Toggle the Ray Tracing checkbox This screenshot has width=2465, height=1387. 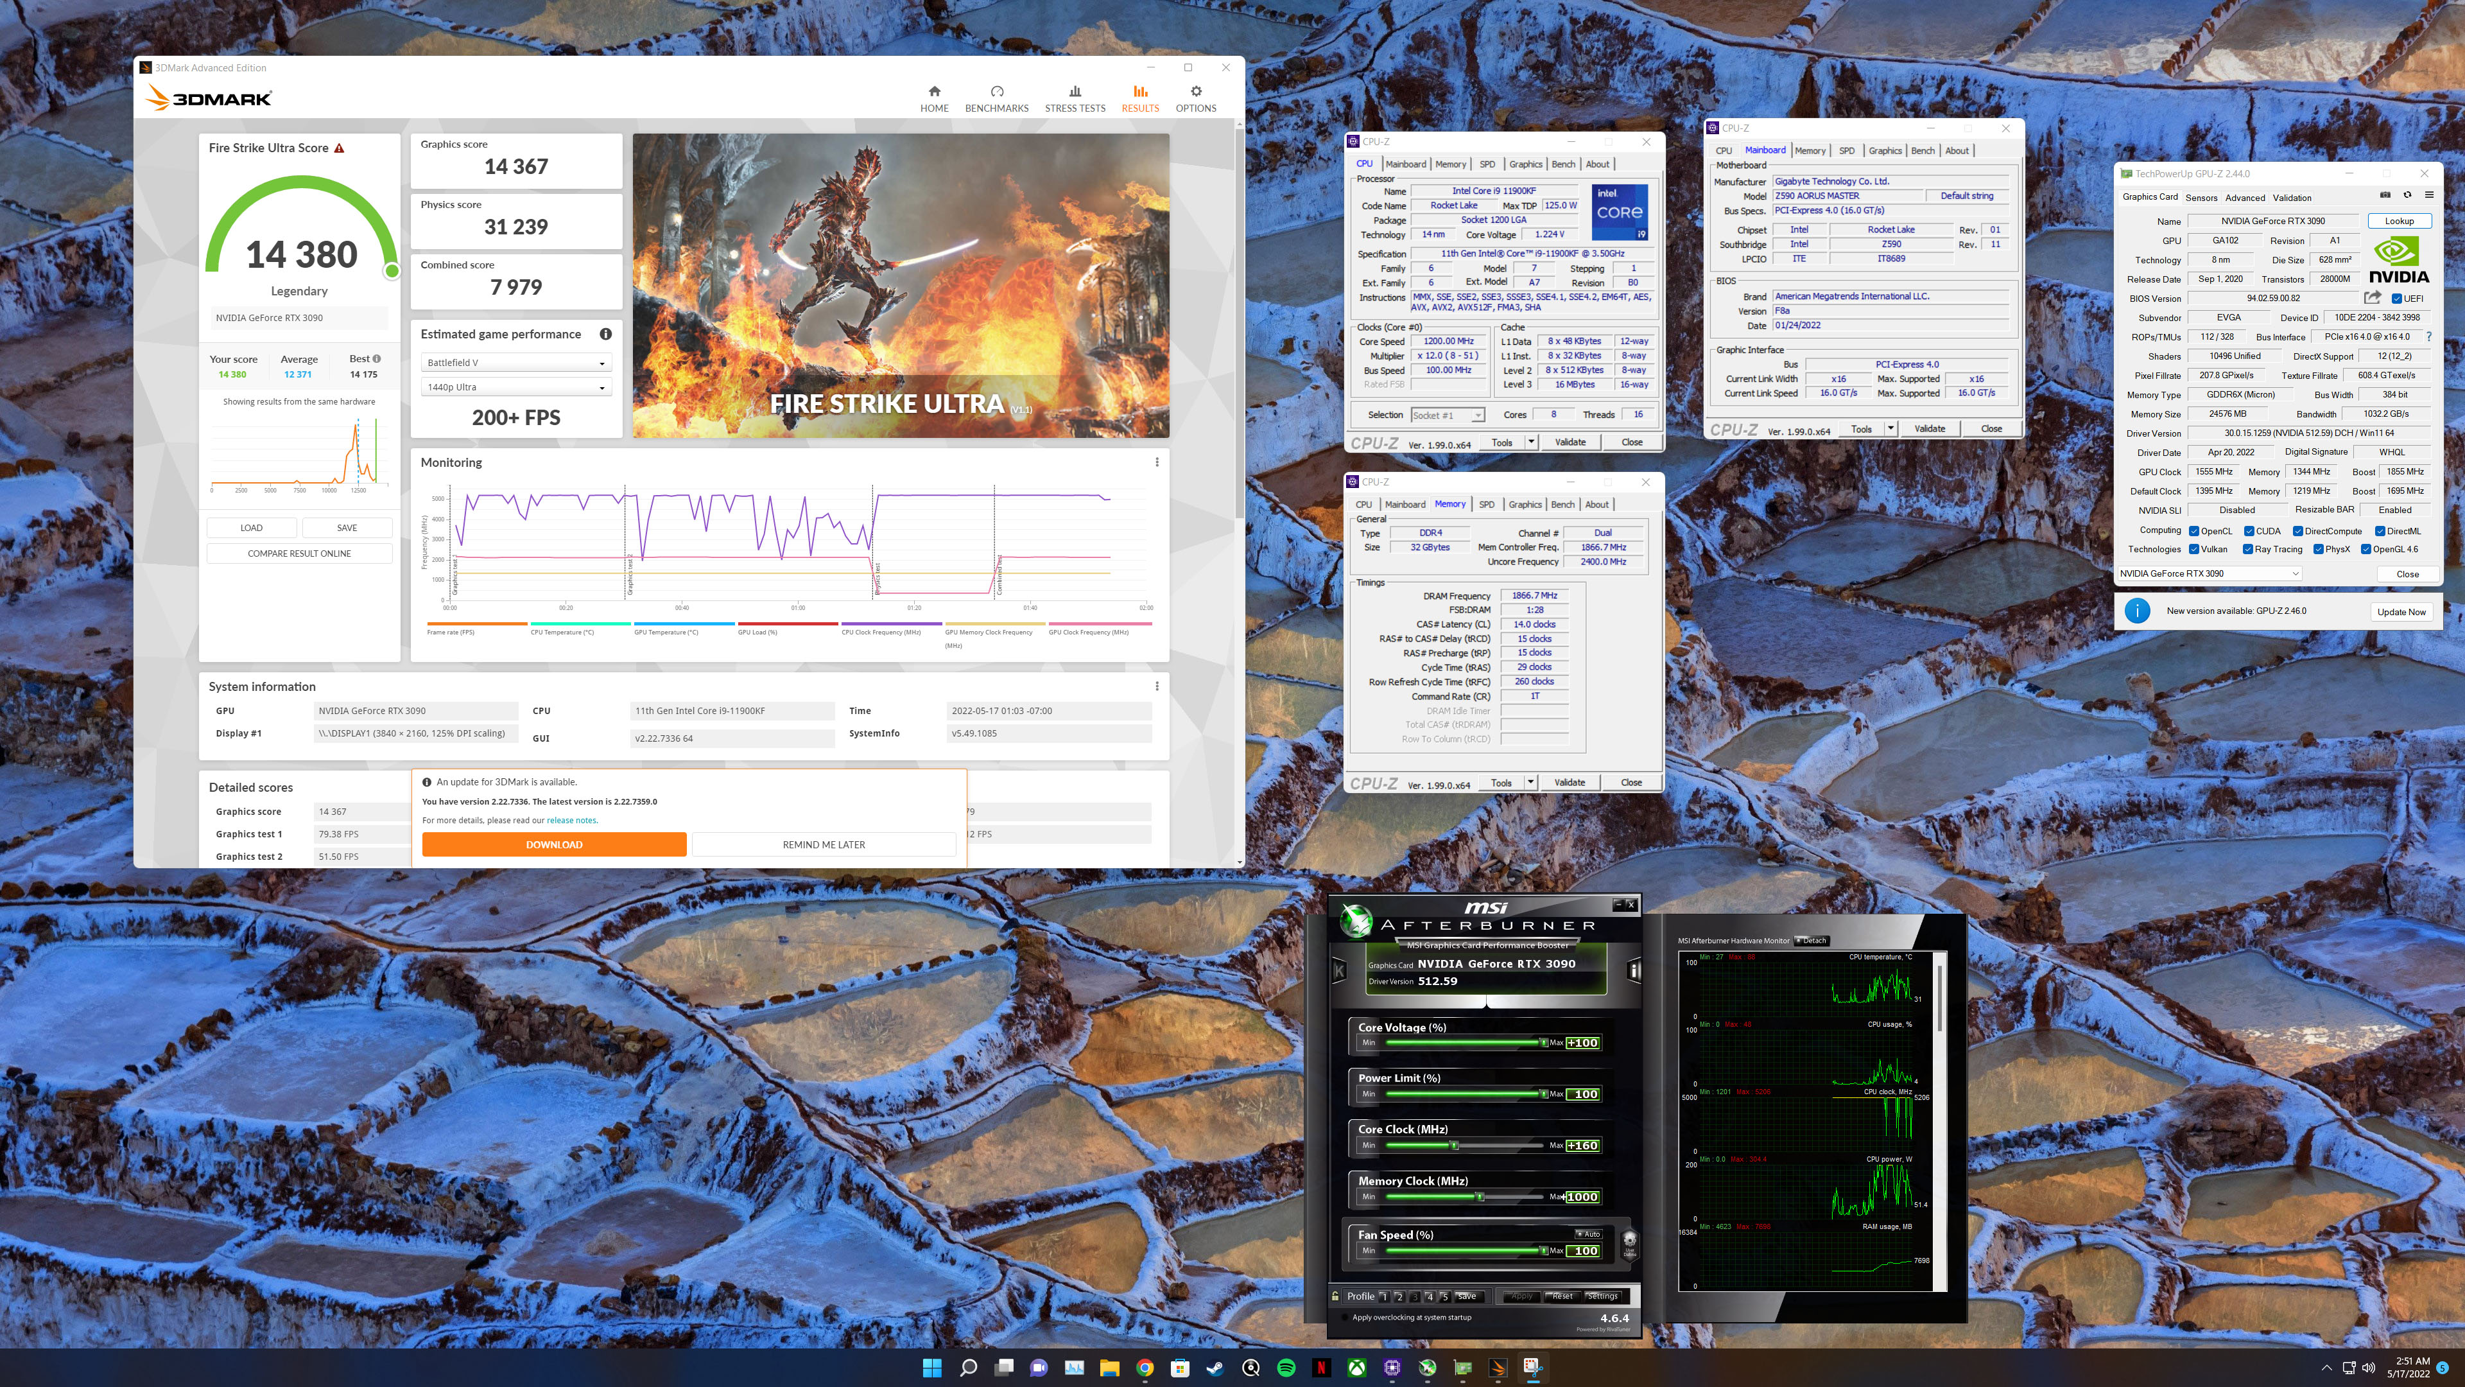[2248, 550]
